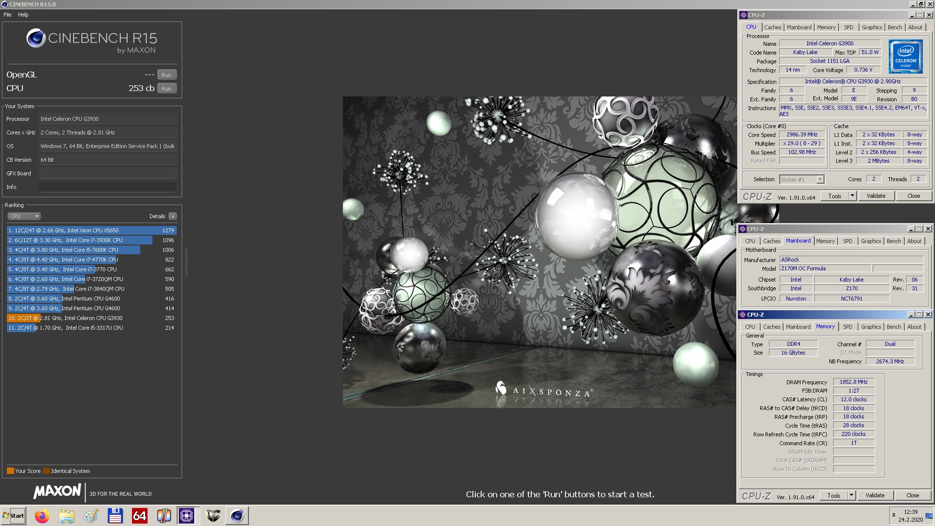Click Tools button in bottom CPU-Z window
Screen dimensions: 935x526
834,496
